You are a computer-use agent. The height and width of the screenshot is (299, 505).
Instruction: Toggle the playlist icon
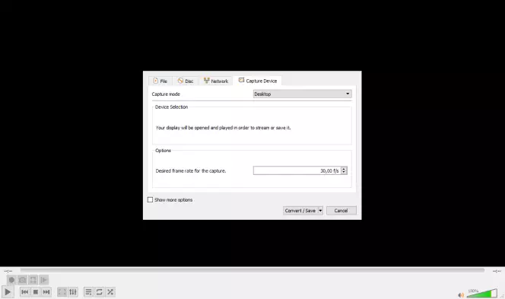tap(88, 292)
